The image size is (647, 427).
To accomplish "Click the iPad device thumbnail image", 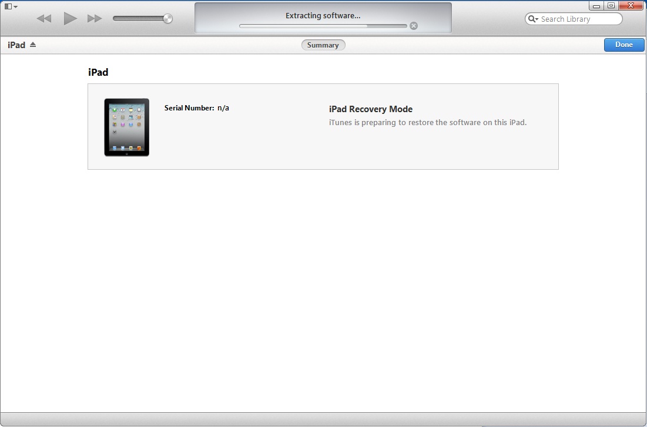I will [127, 127].
